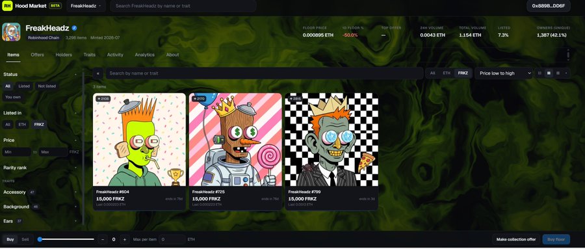585x249 pixels.
Task: Click the Robinhood Chain tag
Action: [x=44, y=38]
